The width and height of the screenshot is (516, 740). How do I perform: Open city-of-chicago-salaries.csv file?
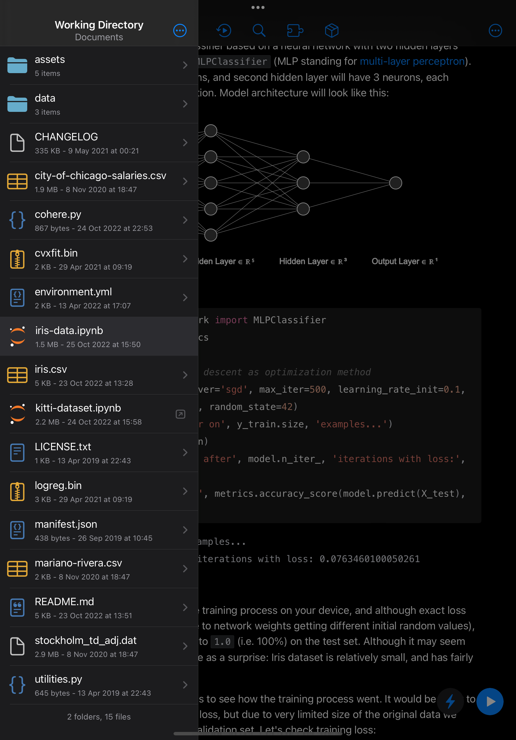[97, 182]
